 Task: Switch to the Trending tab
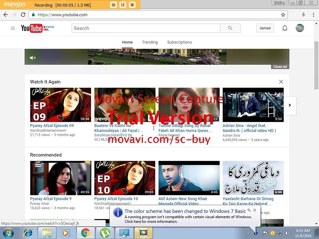click(150, 42)
